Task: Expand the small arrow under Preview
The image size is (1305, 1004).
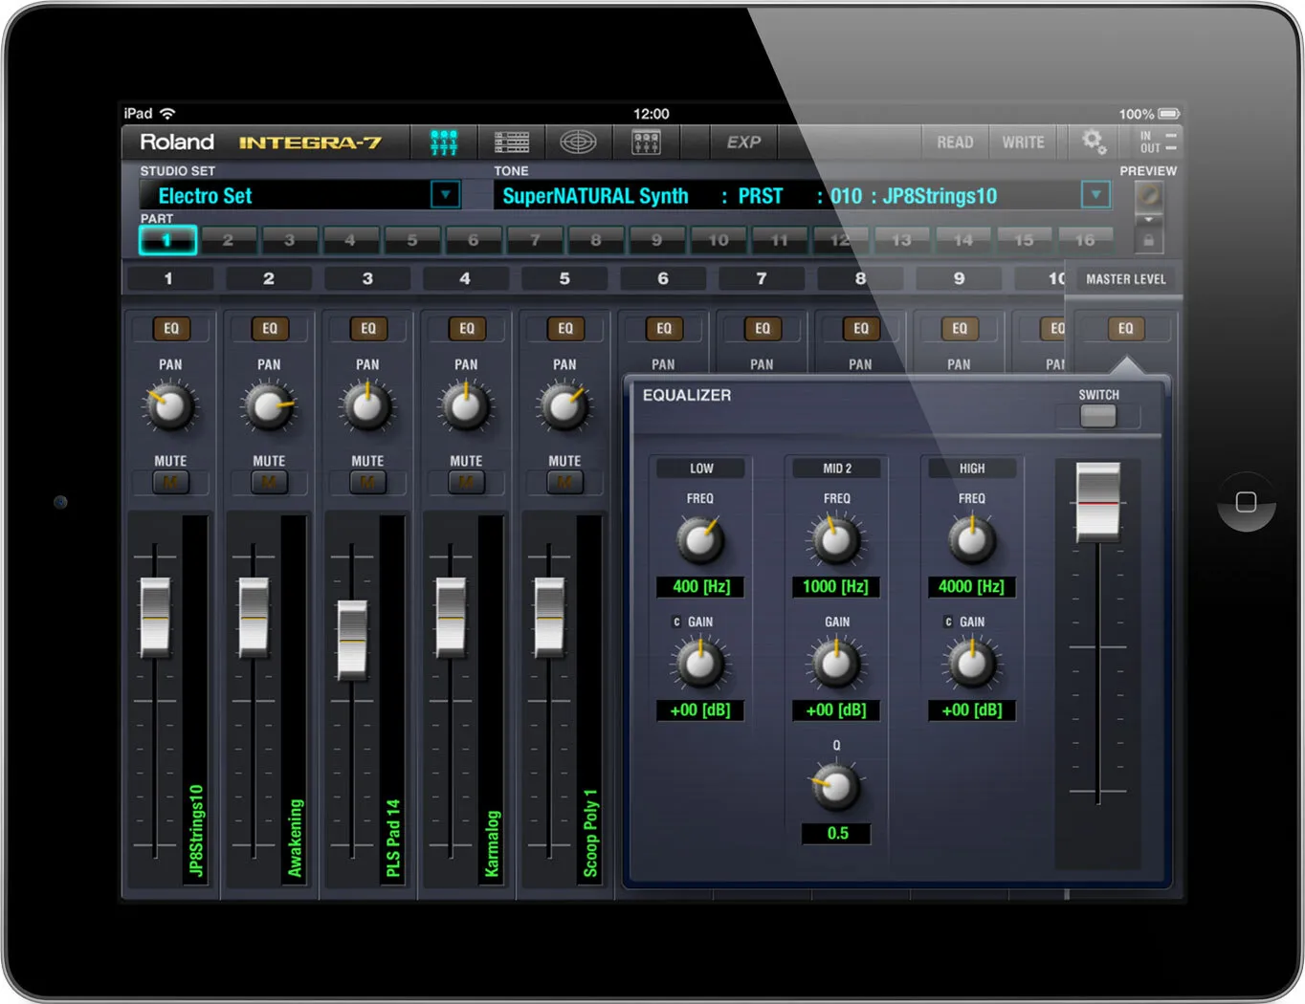Action: 1148,220
